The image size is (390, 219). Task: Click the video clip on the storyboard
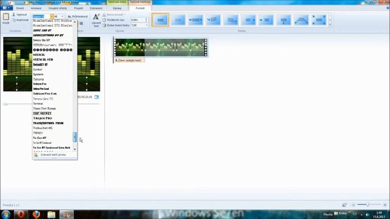[161, 47]
